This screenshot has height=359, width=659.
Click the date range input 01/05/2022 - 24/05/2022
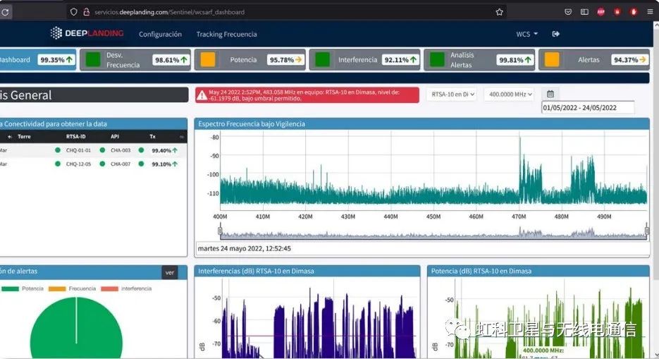pyautogui.click(x=588, y=108)
